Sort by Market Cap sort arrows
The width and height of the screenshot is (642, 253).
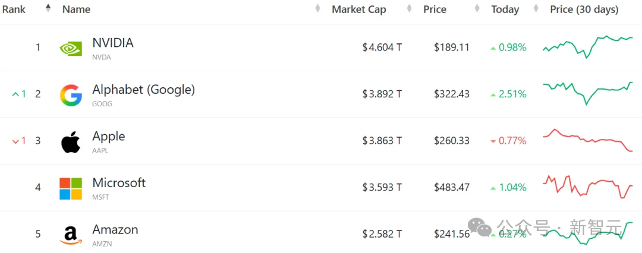pyautogui.click(x=409, y=9)
